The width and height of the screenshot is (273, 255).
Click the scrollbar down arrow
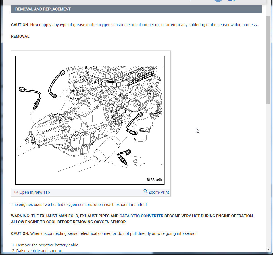pos(268,250)
